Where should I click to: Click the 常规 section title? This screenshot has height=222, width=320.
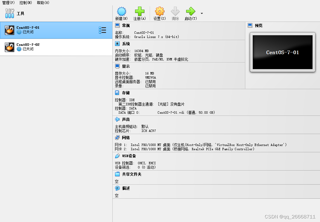pyautogui.click(x=126, y=25)
